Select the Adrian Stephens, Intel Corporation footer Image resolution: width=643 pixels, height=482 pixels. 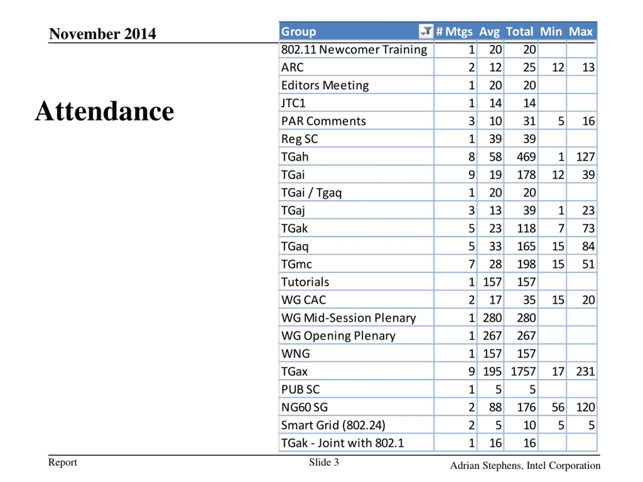[x=525, y=465]
